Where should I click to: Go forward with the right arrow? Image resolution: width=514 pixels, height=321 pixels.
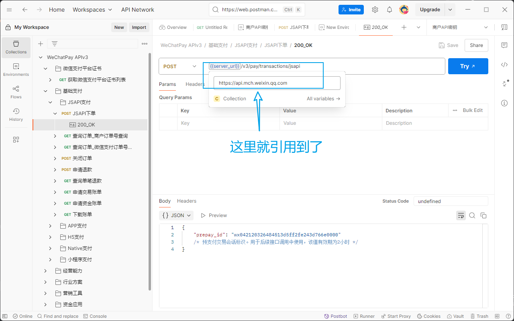click(39, 10)
